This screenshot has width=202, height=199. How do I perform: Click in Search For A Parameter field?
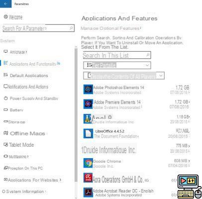(38, 28)
